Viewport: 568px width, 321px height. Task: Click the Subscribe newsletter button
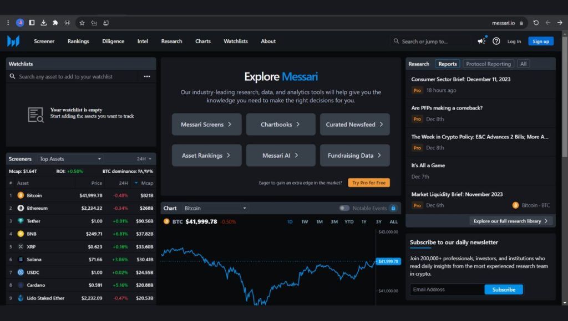tap(504, 289)
